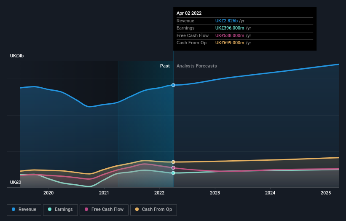Click the 2025 x-axis label
This screenshot has width=346, height=221.
pyautogui.click(x=326, y=193)
